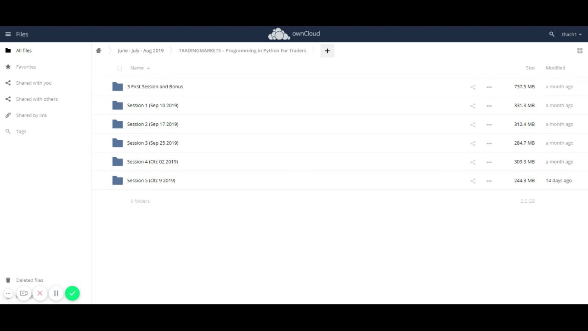588x331 pixels.
Task: Open Session 4 (Otc 02 2019) folder name
Action: tap(153, 162)
